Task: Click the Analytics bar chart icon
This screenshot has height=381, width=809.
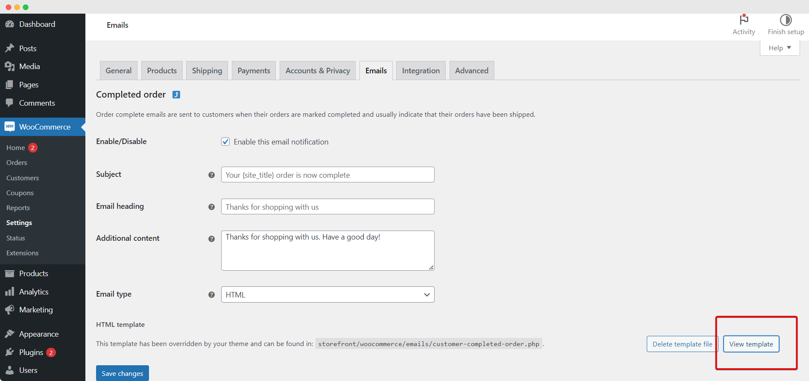Action: [9, 292]
